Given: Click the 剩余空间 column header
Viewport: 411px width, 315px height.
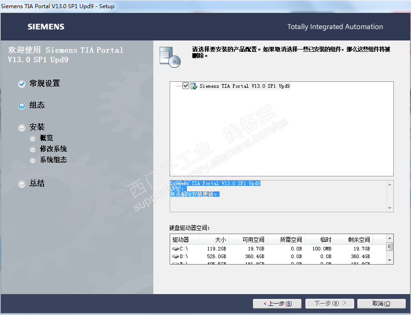Looking at the screenshot, I should (353, 240).
